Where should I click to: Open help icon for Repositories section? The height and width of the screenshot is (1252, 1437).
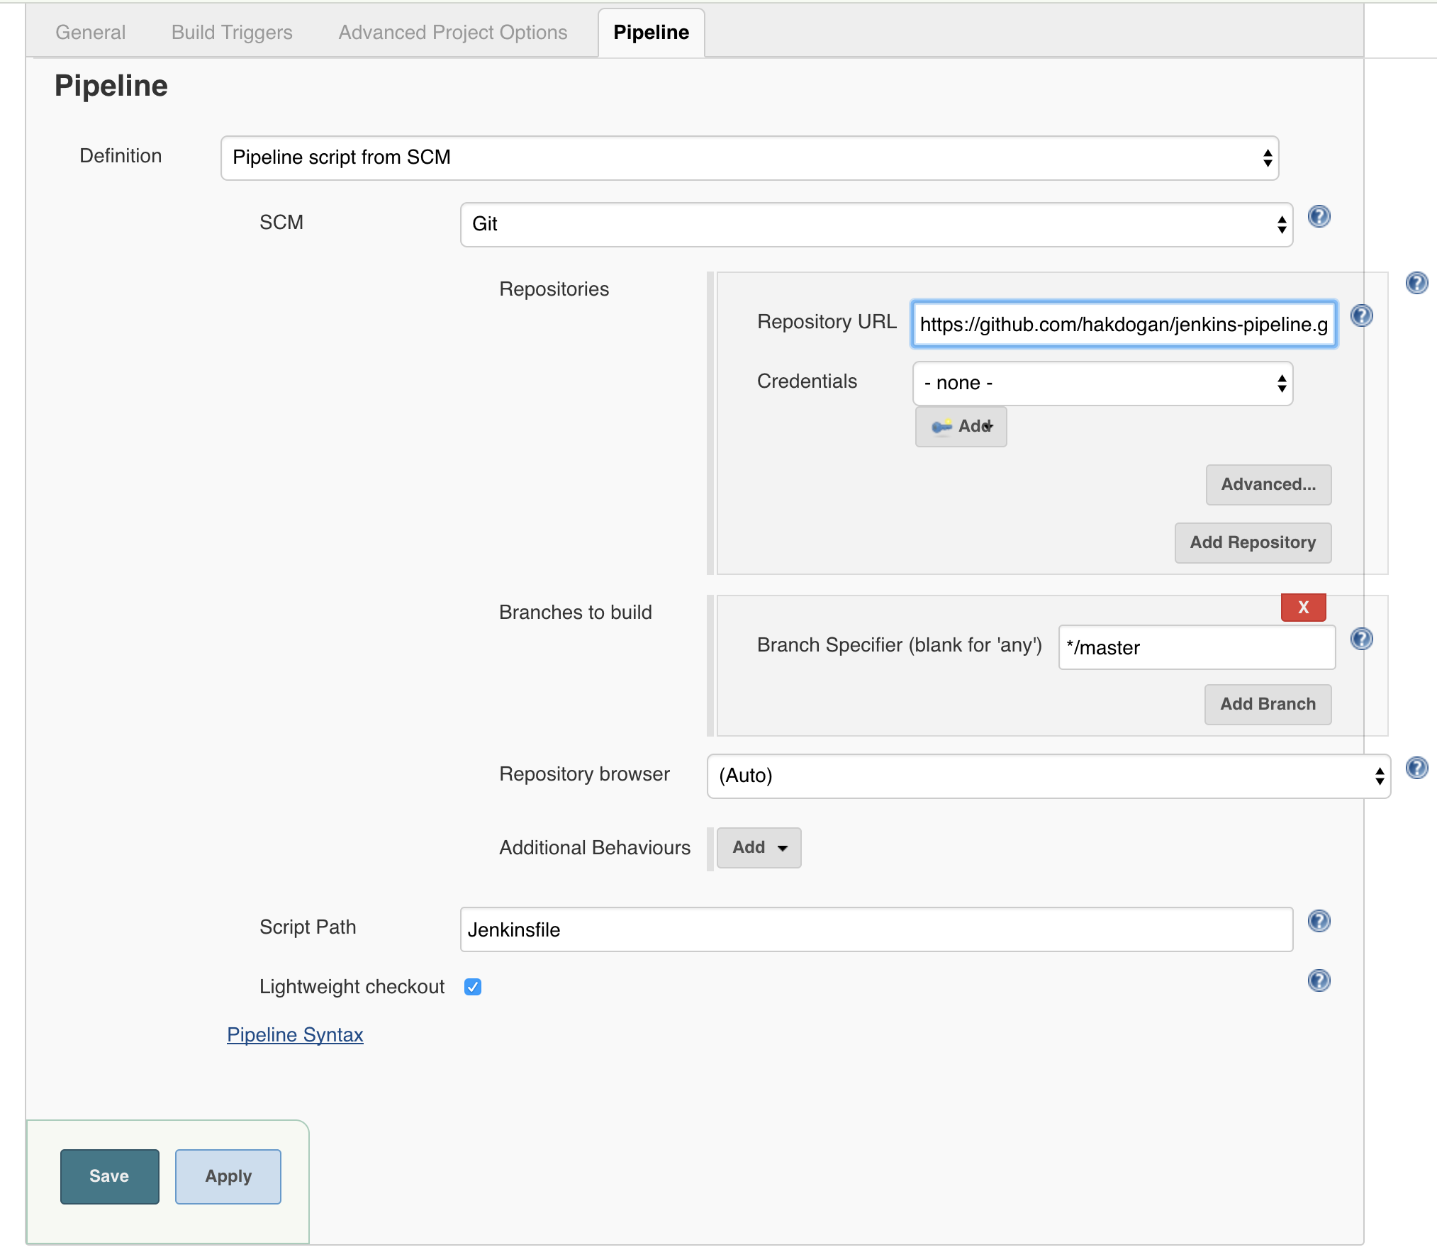point(1416,283)
